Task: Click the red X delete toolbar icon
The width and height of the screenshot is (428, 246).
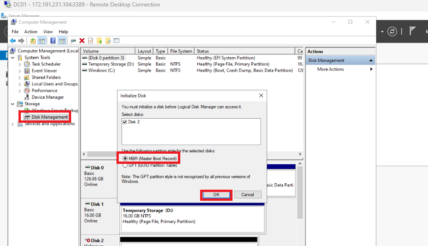Action: point(82,41)
